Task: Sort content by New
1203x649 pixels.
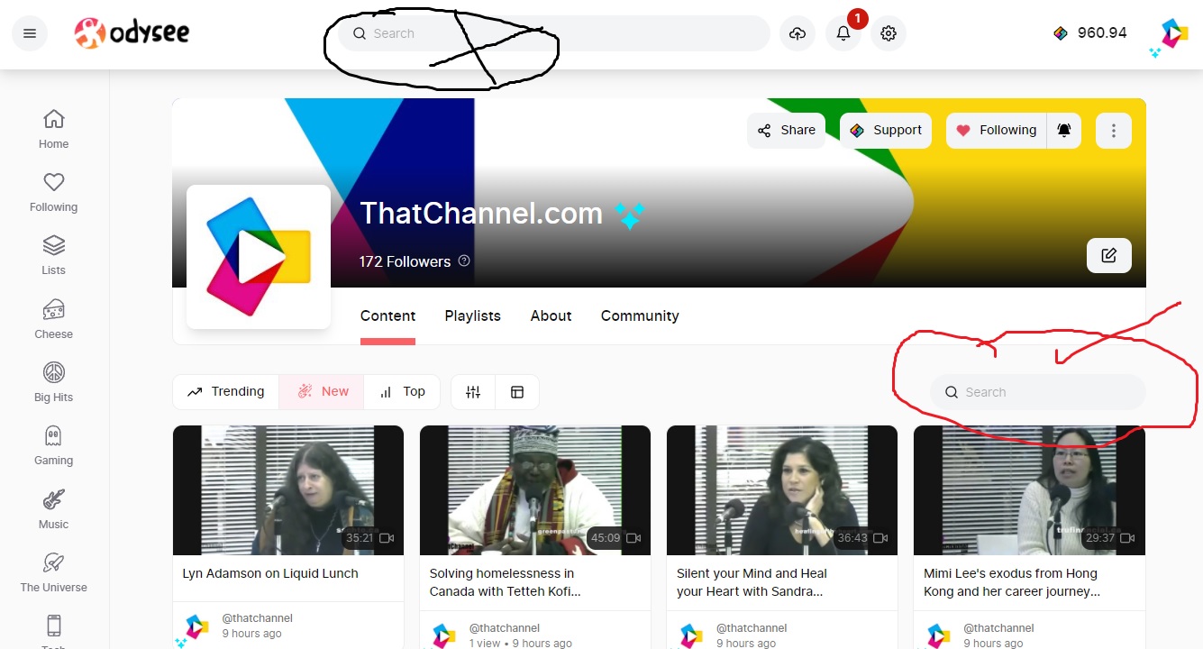Action: point(322,392)
